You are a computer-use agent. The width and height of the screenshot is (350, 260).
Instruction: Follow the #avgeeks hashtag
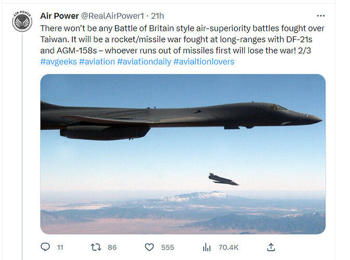(58, 61)
